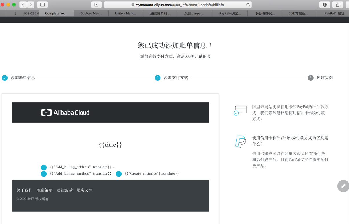Select step 2 添加支付方式
Image resolution: width=349 pixels, height=224 pixels.
click(x=176, y=78)
